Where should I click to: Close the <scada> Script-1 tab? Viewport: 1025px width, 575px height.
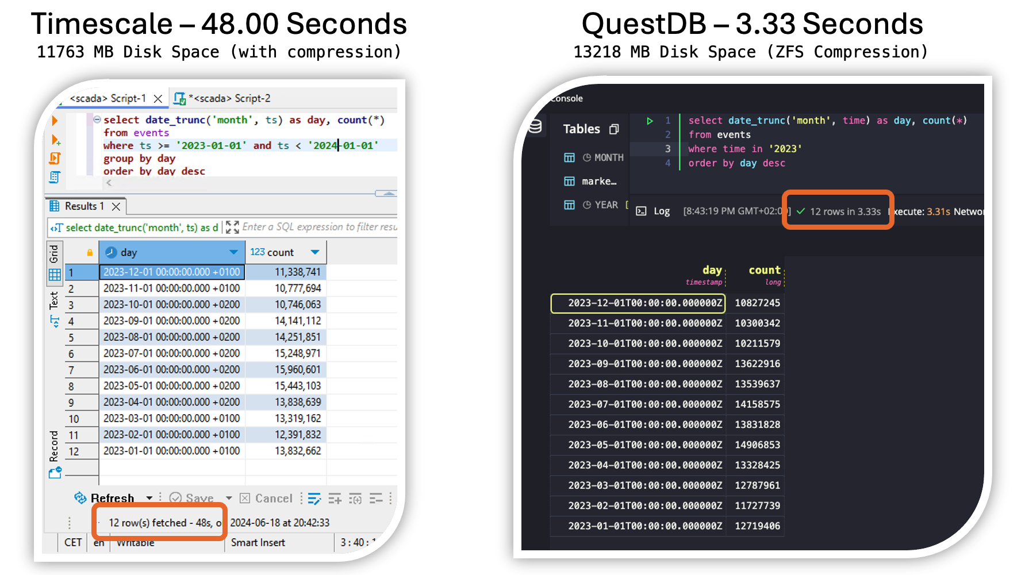pyautogui.click(x=158, y=99)
